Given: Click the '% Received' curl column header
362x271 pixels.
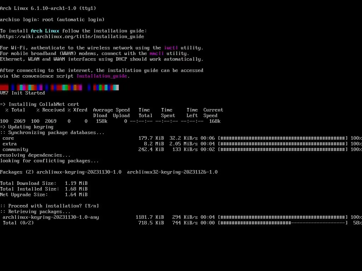Looking at the screenshot, I should [51, 110].
